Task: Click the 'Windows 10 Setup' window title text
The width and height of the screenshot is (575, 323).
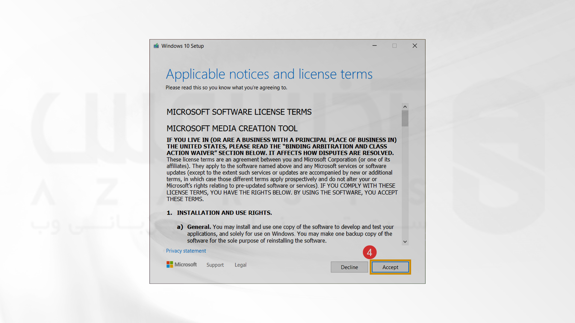Action: tap(182, 46)
